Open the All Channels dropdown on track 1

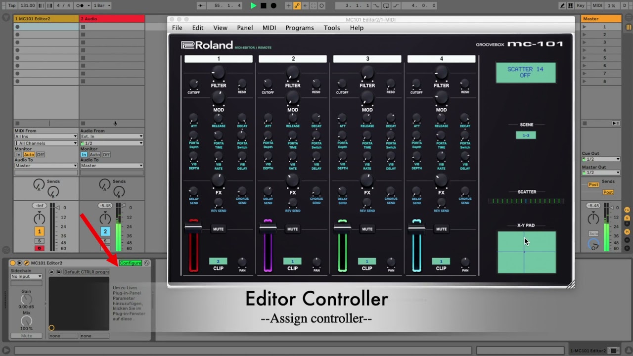pyautogui.click(x=45, y=143)
